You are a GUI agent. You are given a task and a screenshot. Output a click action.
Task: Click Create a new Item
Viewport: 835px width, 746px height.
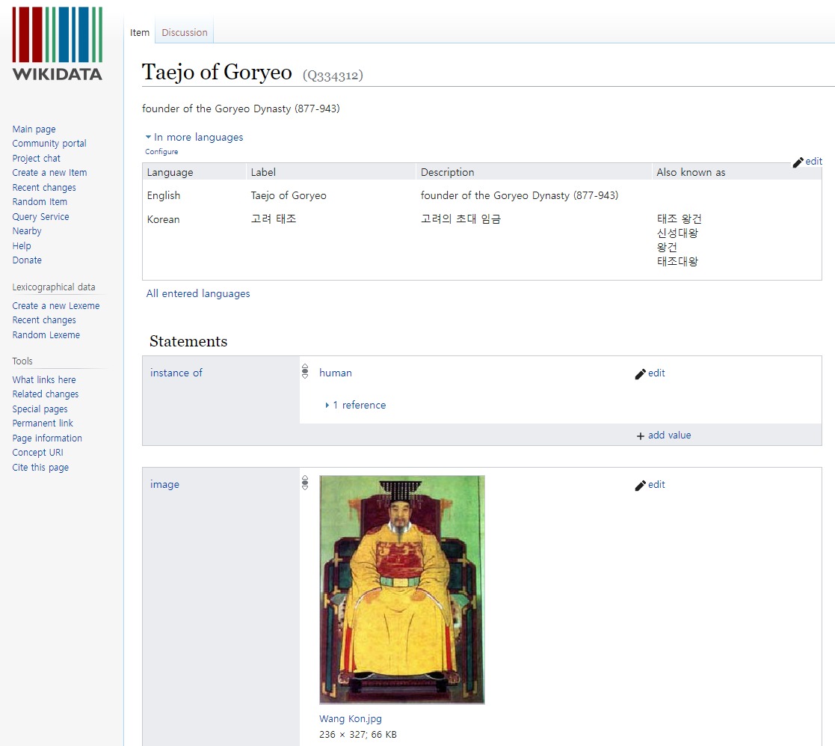(x=49, y=173)
